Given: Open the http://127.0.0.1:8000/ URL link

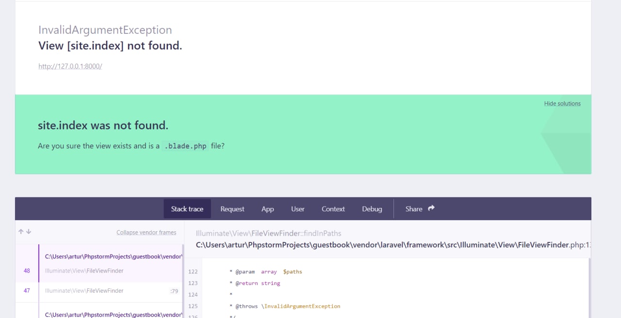Looking at the screenshot, I should (x=70, y=66).
